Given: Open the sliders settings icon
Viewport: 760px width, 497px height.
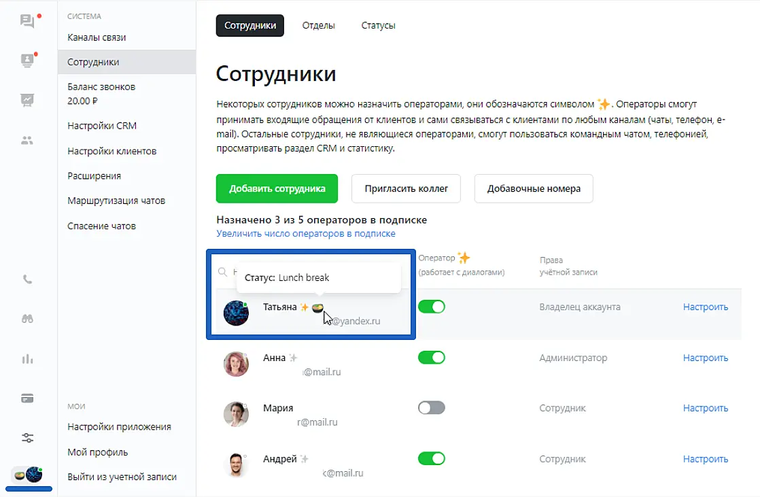Looking at the screenshot, I should pos(27,438).
